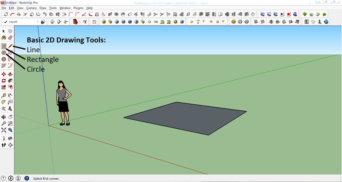Select the Tape Measure tool
The height and width of the screenshot is (182, 342).
click(4, 95)
